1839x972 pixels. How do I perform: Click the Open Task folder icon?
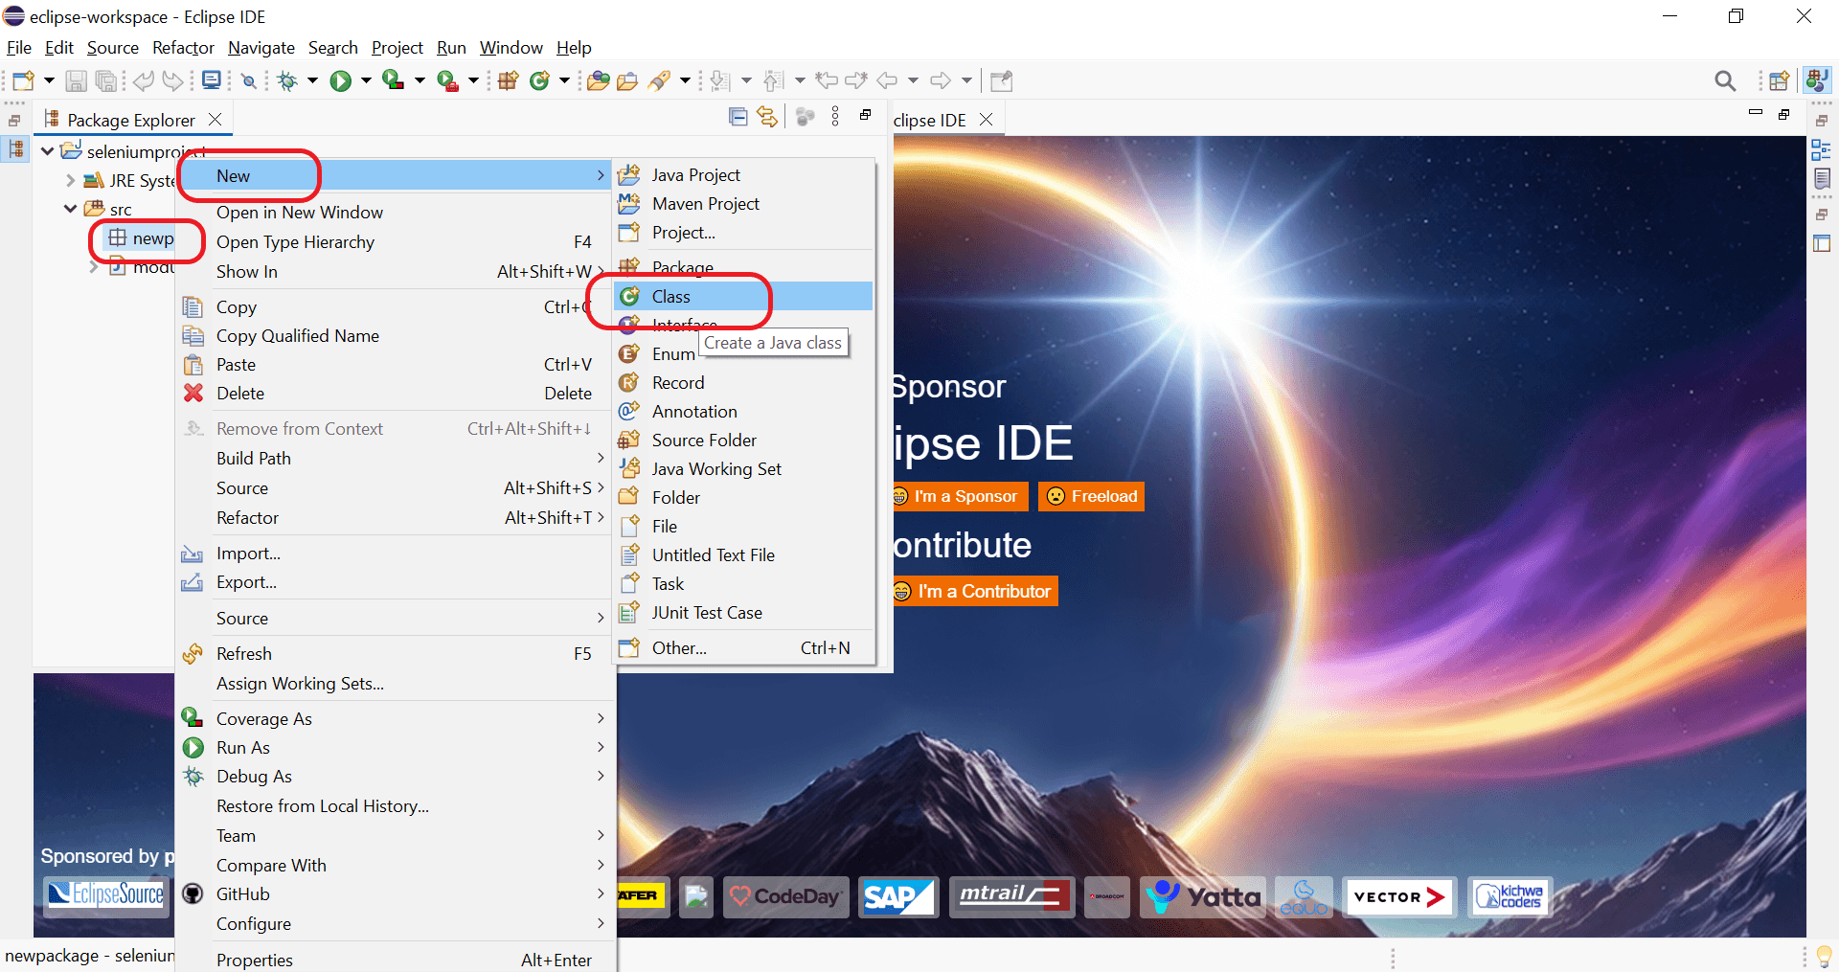[627, 81]
